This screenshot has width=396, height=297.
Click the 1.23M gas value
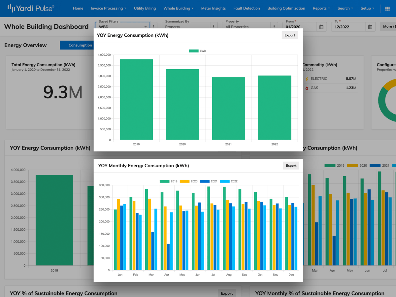click(351, 88)
